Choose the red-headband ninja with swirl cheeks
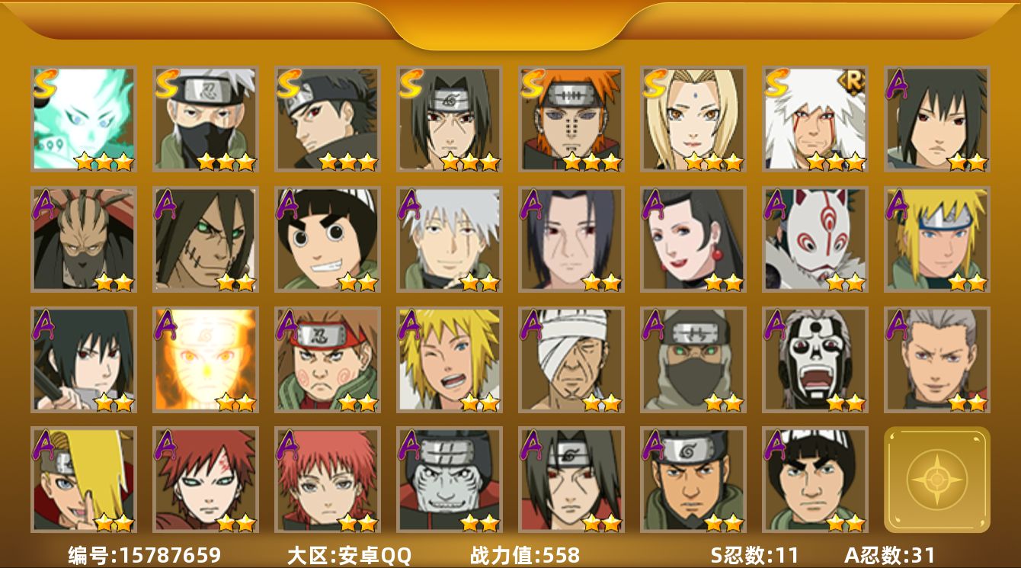 [x=328, y=360]
